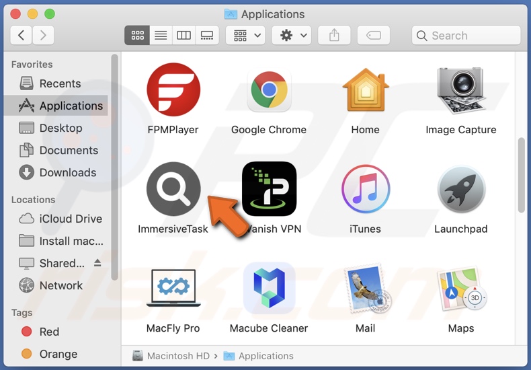Screen dimensions: 531x370
Task: Click Macintosh HD in the path bar
Action: pos(171,356)
